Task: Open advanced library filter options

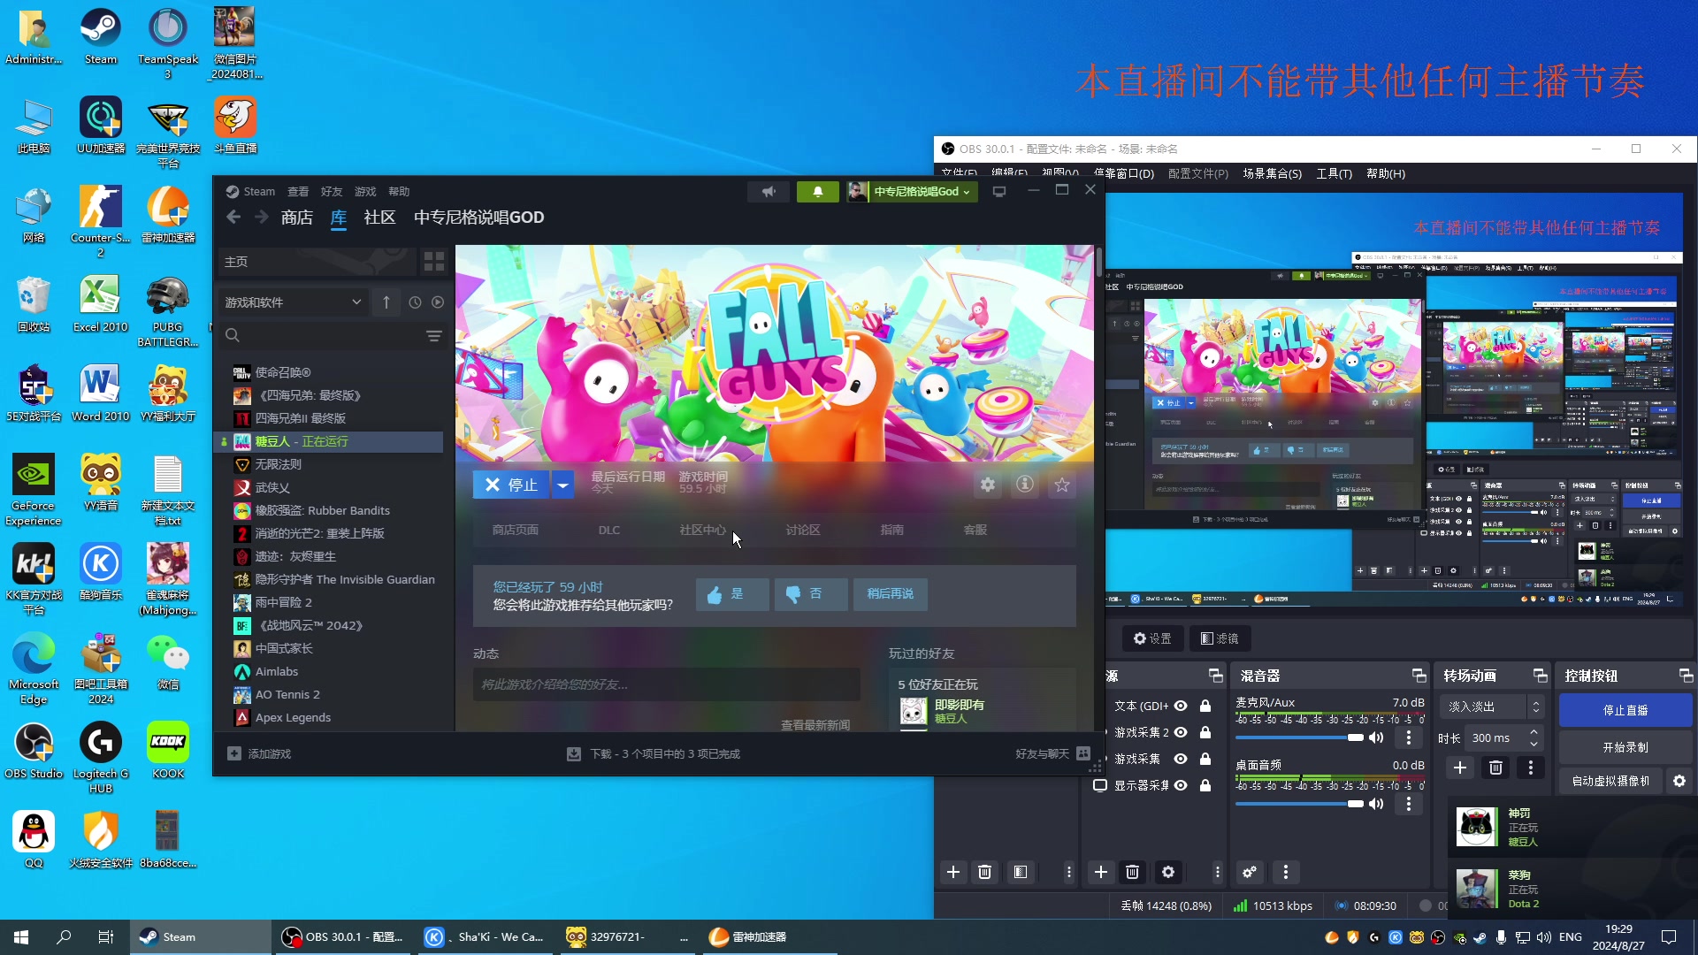Action: click(x=434, y=335)
